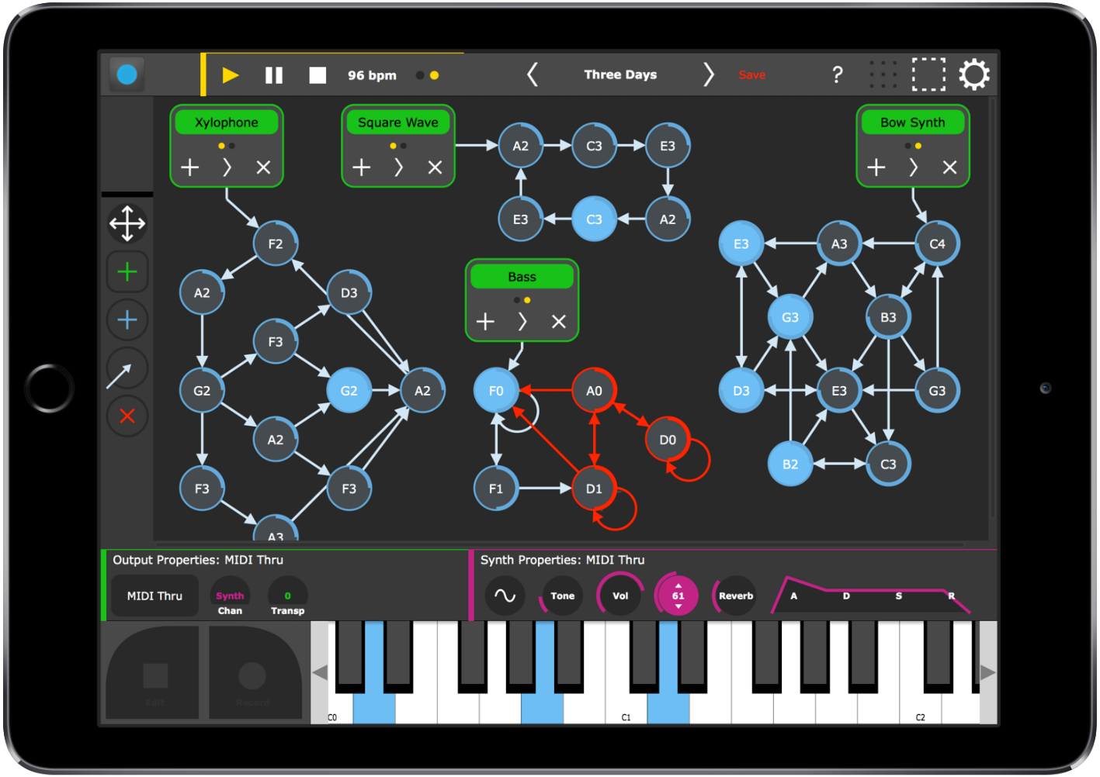
Task: Open help via the question mark icon
Action: [837, 74]
